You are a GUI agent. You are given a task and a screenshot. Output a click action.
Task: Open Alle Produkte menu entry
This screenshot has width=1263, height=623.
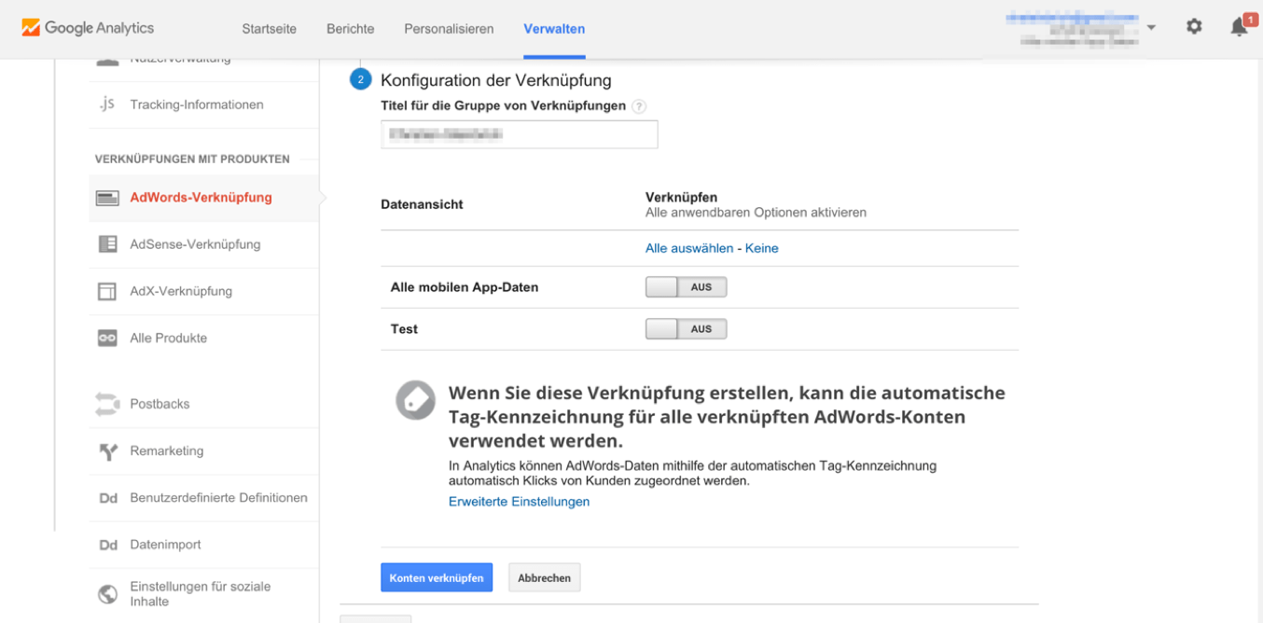click(x=168, y=338)
